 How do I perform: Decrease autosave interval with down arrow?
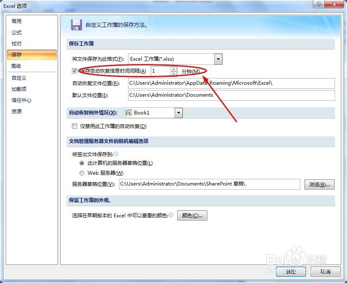tap(174, 74)
